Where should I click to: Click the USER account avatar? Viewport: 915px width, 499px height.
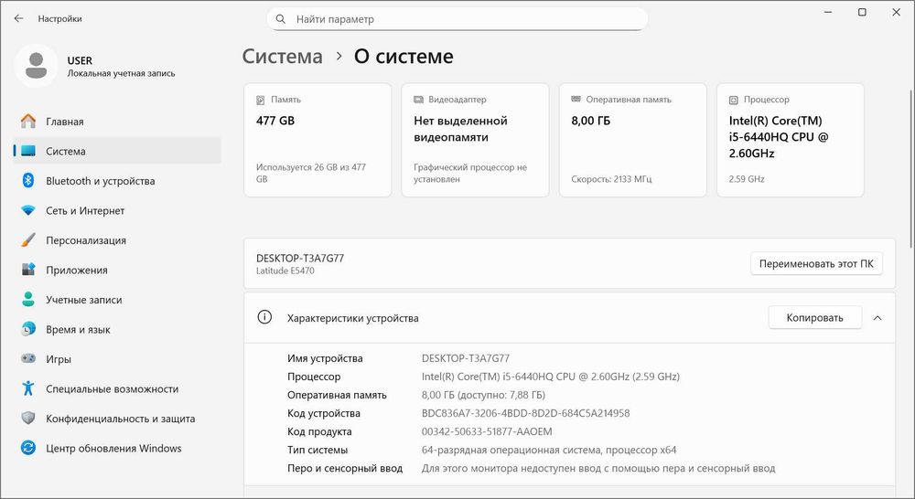37,66
